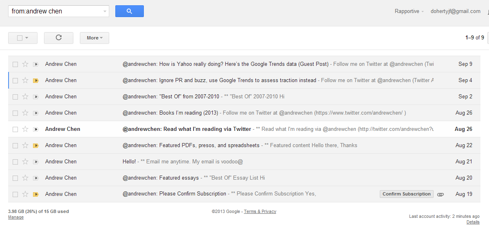Open dohertyjf@gmail.com account menu

(456, 11)
